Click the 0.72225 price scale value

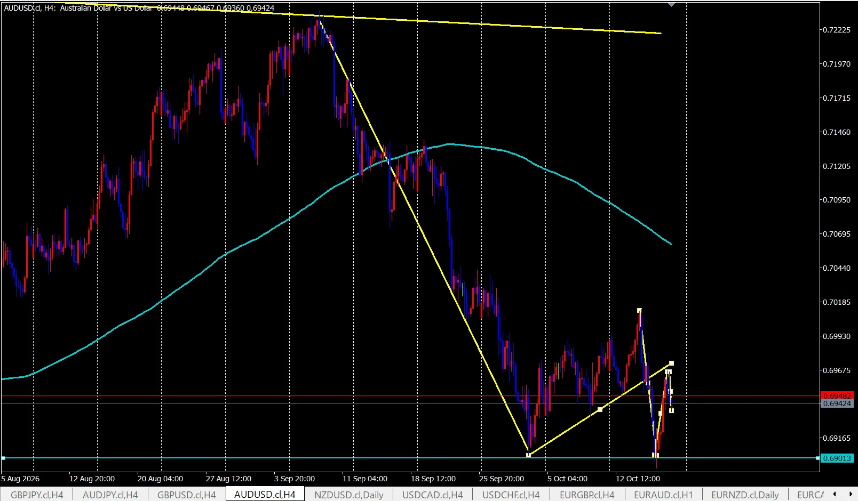click(x=836, y=30)
